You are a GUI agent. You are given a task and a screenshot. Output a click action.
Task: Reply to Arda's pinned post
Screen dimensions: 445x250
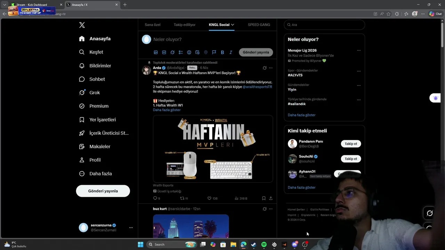156,198
